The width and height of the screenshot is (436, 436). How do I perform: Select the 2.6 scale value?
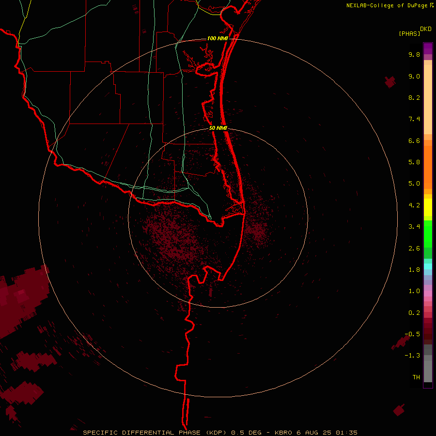pos(414,249)
